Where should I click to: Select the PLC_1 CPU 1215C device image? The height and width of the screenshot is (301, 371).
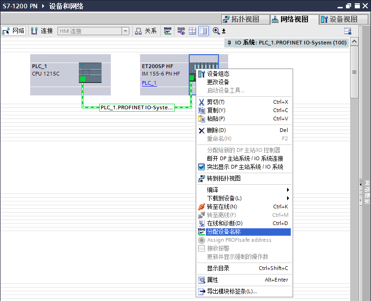tap(90, 73)
